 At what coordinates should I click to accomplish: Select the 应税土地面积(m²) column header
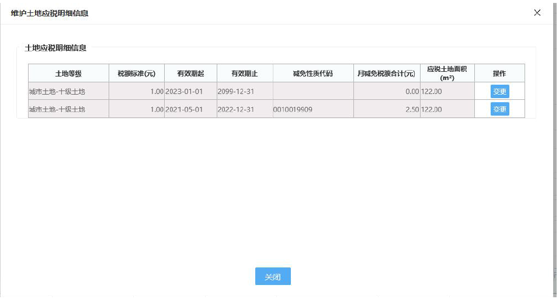coord(447,74)
